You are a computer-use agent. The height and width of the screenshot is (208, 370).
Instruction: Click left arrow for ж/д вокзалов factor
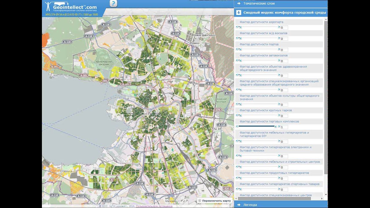tap(237, 38)
